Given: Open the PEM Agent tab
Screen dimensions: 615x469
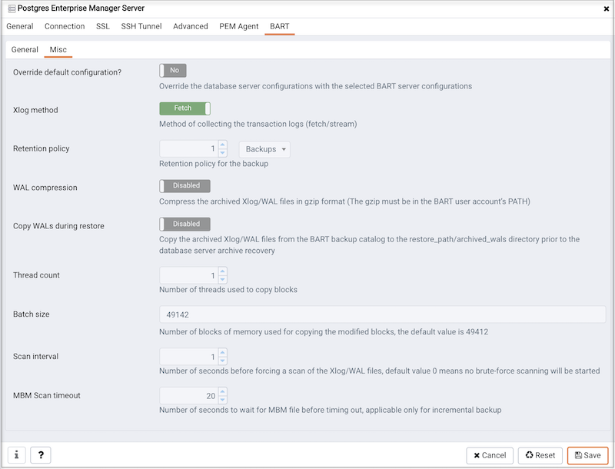Looking at the screenshot, I should point(239,26).
